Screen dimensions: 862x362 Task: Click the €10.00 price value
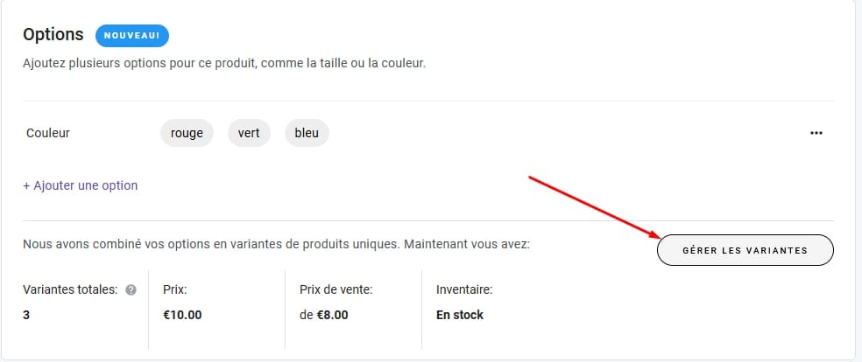click(182, 315)
